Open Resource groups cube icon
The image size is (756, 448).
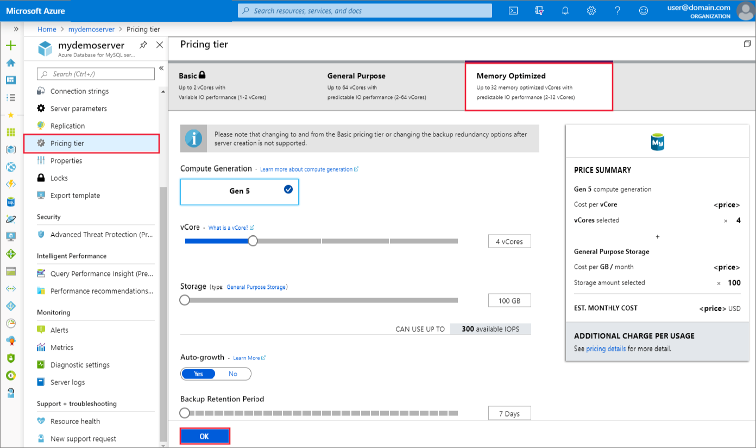coord(10,150)
